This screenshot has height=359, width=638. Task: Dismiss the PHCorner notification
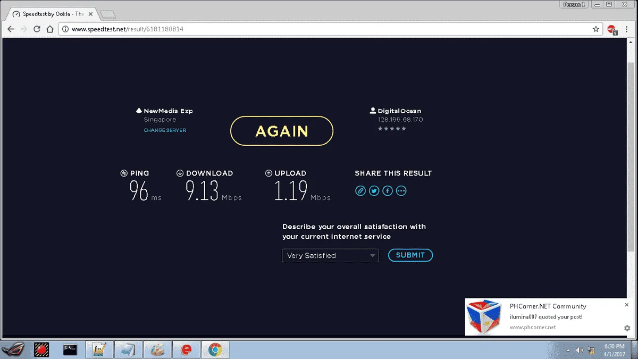point(627,305)
